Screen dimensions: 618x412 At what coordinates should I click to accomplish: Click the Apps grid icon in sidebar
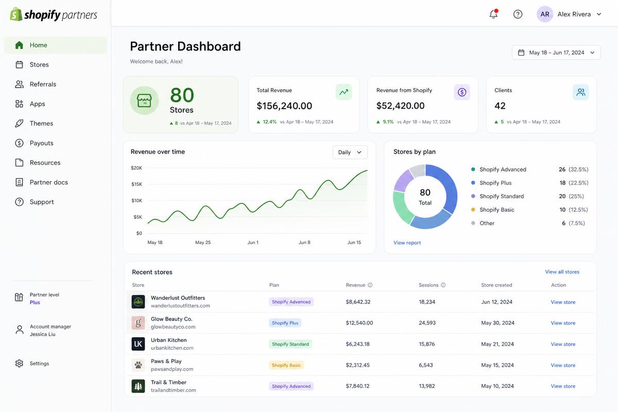[x=19, y=104]
